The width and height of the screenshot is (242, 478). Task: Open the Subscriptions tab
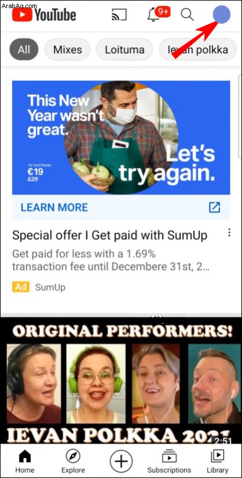169,461
